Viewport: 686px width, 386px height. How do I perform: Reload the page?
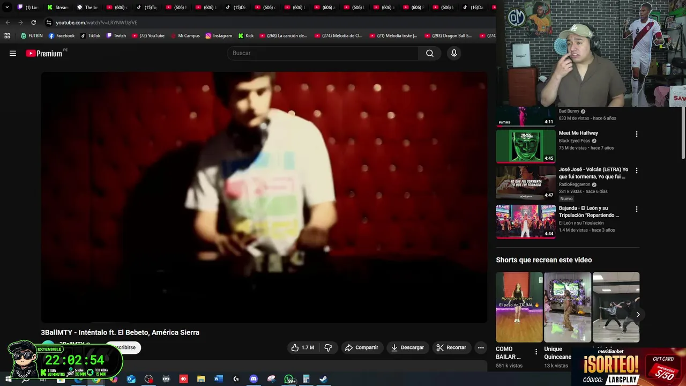pyautogui.click(x=33, y=23)
